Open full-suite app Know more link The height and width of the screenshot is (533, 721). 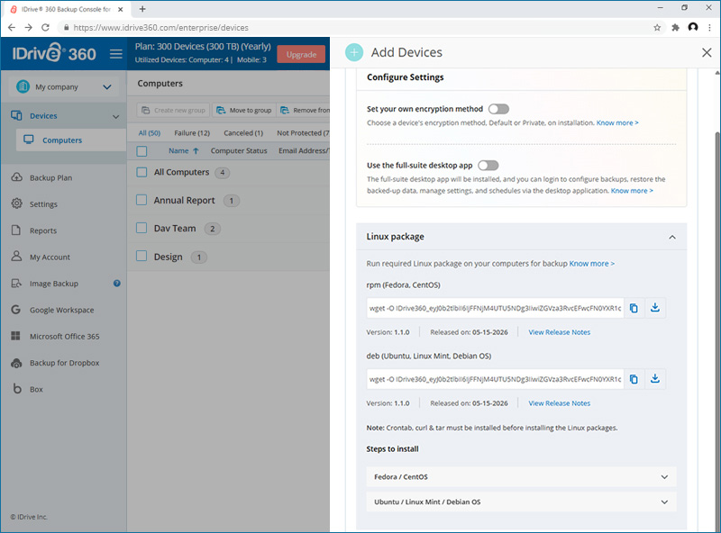pyautogui.click(x=632, y=190)
